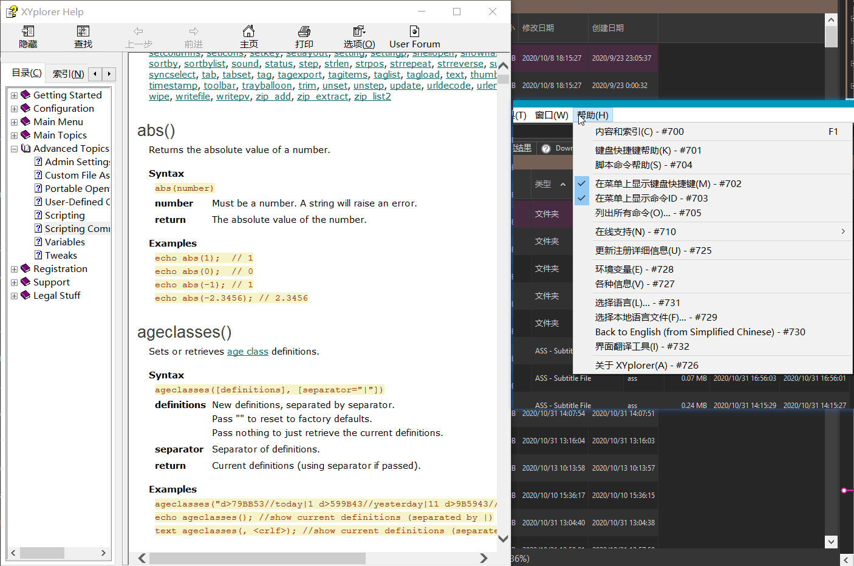Screen dimensions: 854x566
Task: Click the Tweaks topic page icon
Action: 38,255
